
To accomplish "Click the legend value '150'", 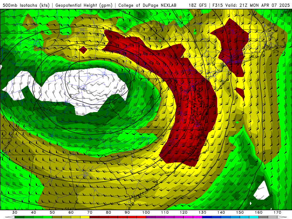I will point(240,212).
